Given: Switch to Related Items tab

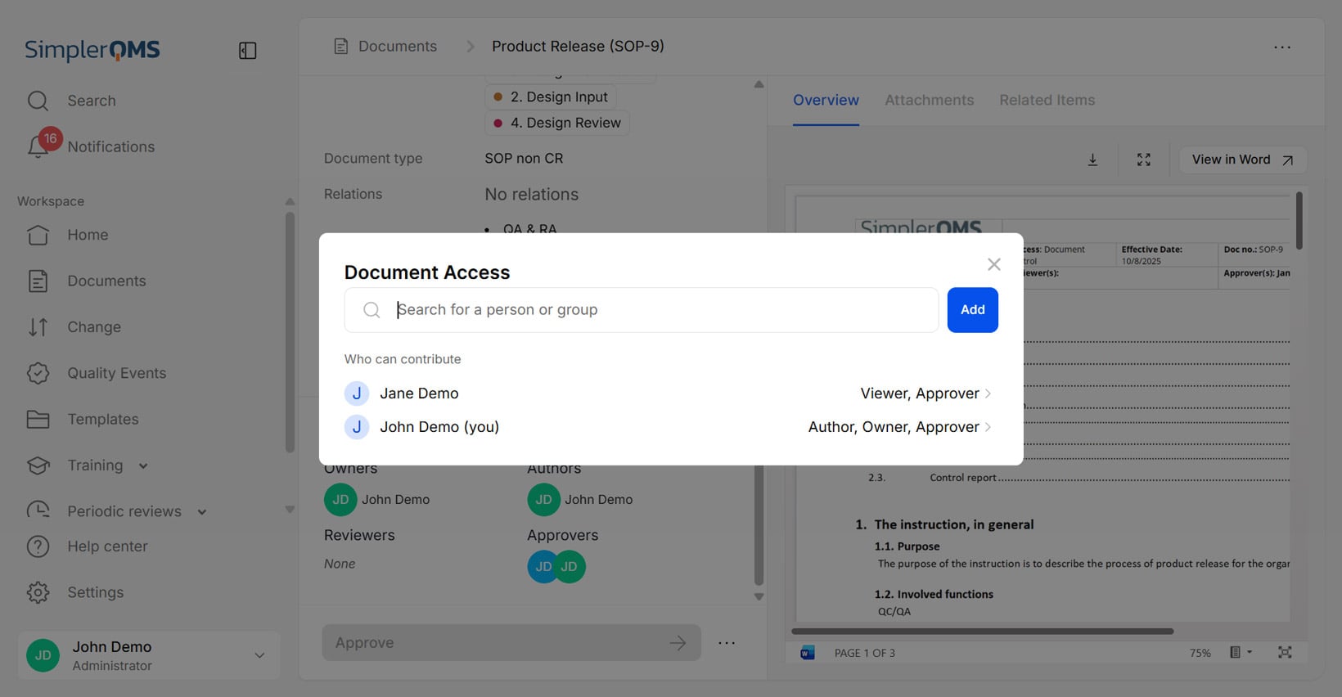Looking at the screenshot, I should pyautogui.click(x=1047, y=100).
